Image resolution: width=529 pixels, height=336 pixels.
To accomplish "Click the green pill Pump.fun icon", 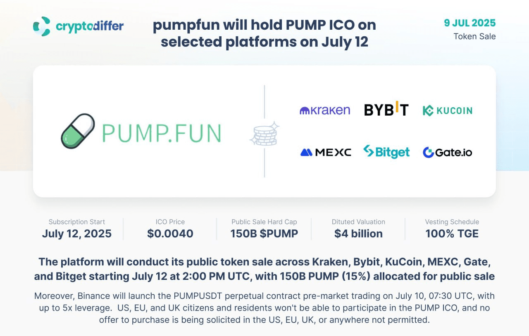I will (x=78, y=131).
